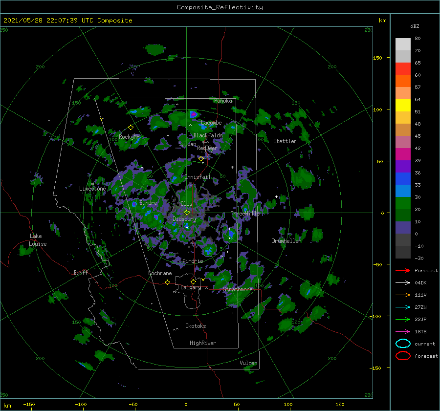Click the asterisk marker above Limestone

[92, 184]
